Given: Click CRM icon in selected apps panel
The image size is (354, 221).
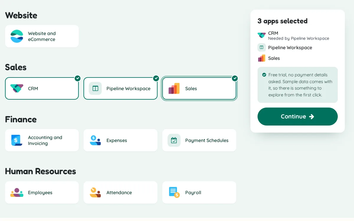Looking at the screenshot, I should [x=262, y=35].
